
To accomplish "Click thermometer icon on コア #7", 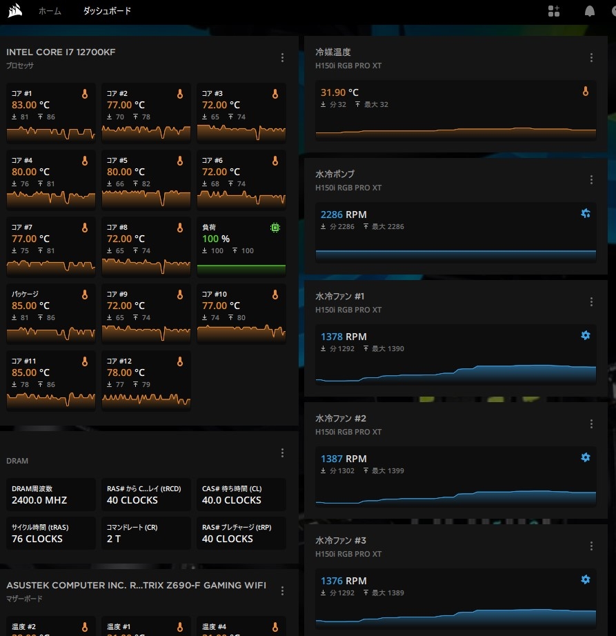I will pos(85,228).
